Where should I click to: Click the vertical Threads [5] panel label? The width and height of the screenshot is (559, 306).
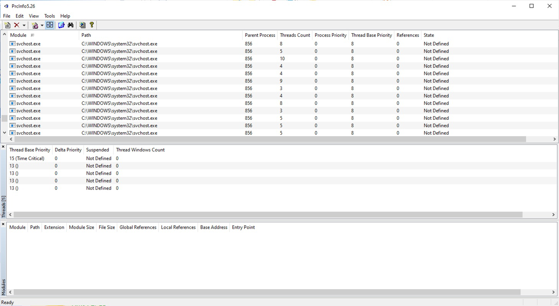(3, 207)
